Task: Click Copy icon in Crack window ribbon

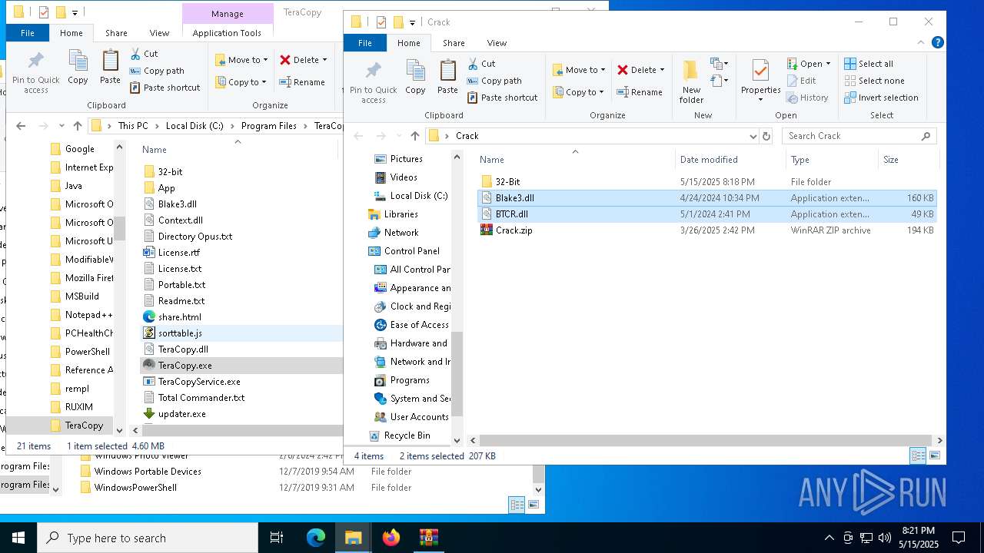Action: pyautogui.click(x=415, y=78)
